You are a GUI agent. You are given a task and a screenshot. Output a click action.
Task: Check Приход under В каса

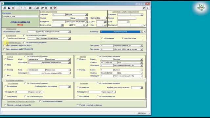pyautogui.click(x=6, y=59)
